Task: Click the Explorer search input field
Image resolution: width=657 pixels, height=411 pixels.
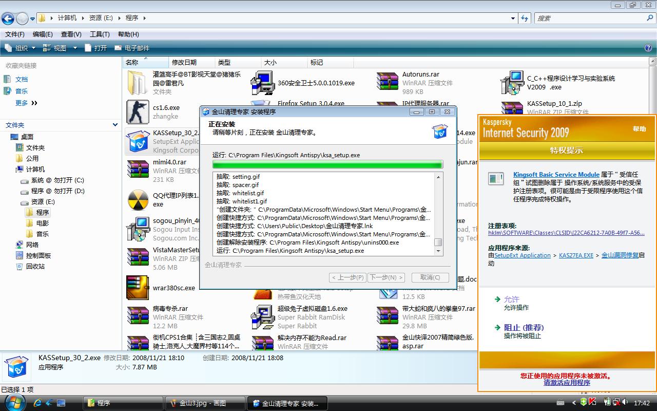Action: tap(590, 18)
